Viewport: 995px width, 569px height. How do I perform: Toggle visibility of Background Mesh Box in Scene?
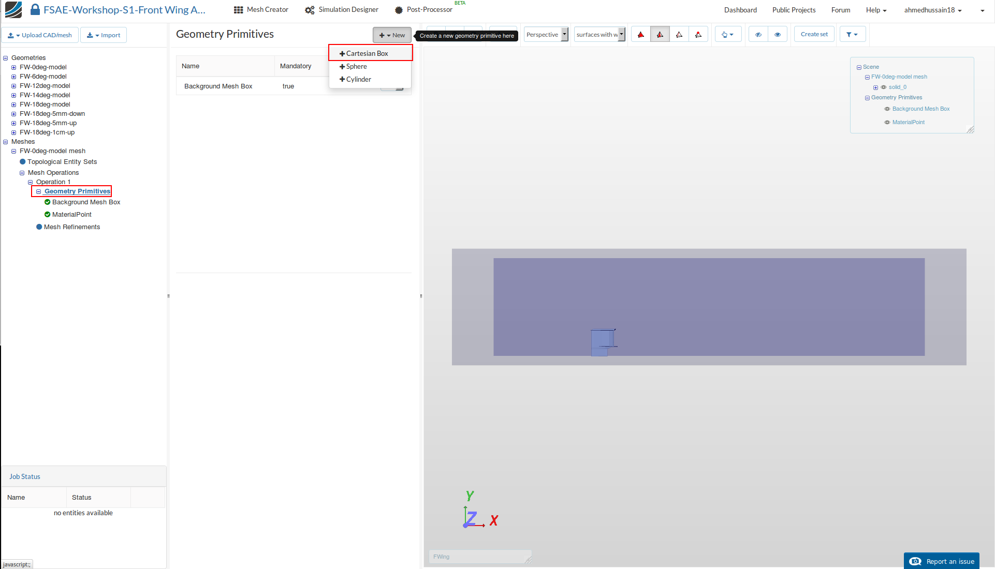click(887, 109)
